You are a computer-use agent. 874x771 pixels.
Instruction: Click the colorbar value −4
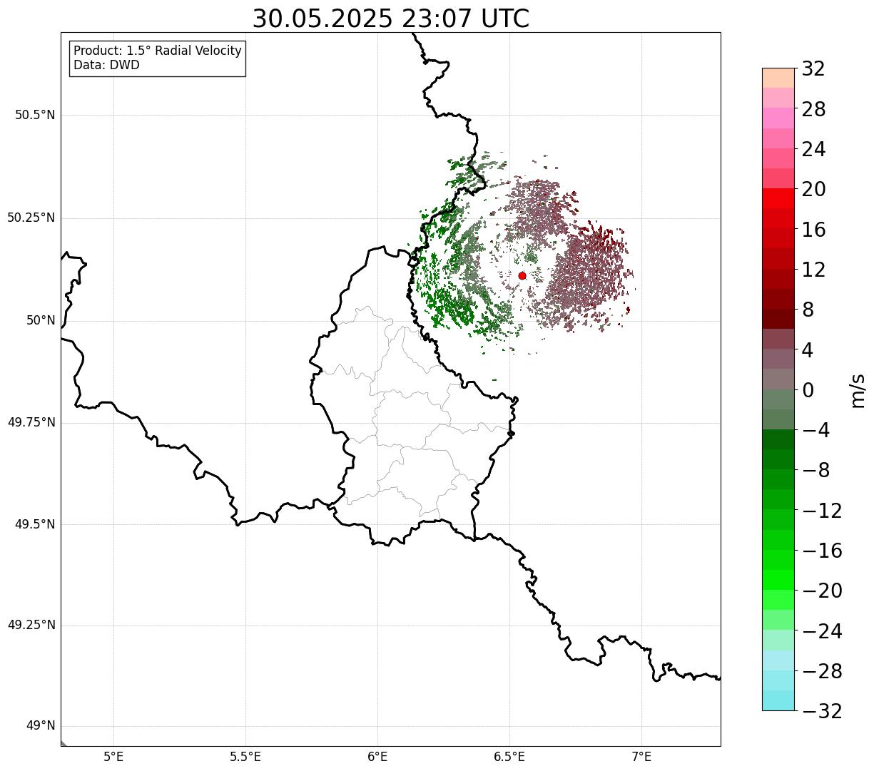pyautogui.click(x=816, y=430)
